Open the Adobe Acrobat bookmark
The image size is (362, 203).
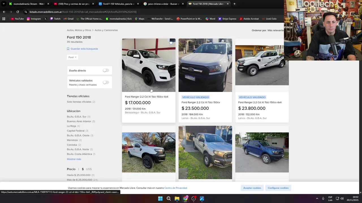[249, 19]
